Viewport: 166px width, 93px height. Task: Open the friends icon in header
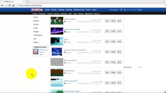coord(125,10)
